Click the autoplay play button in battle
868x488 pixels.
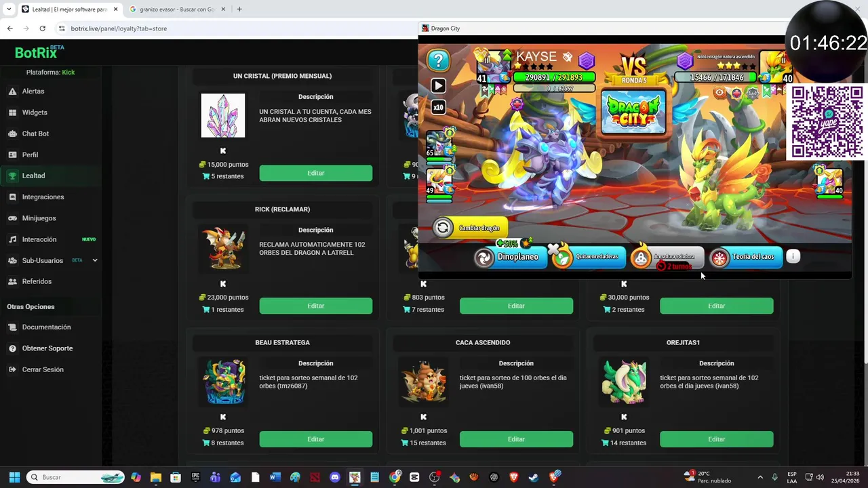[438, 85]
